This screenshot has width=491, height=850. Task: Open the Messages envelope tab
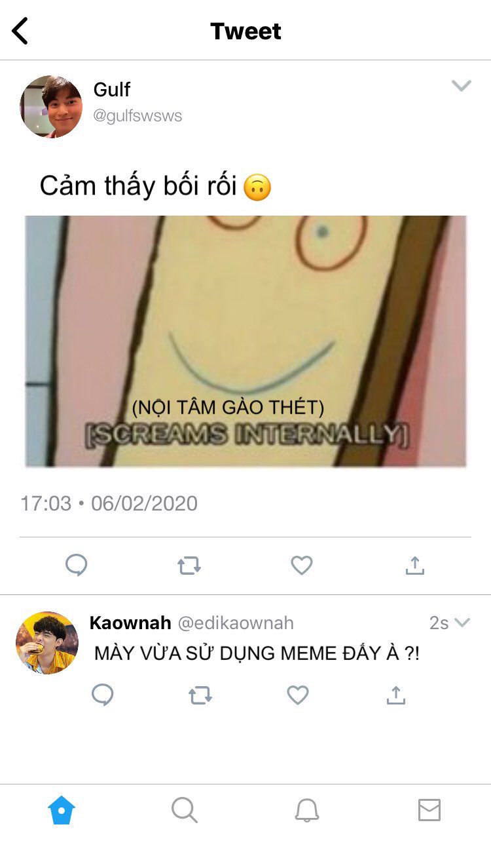(x=429, y=811)
